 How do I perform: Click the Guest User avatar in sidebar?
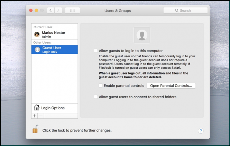pyautogui.click(x=37, y=50)
